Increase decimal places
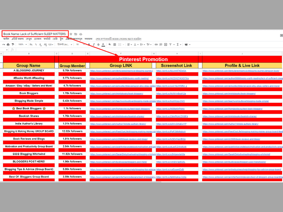The image size is (283, 212). (45, 45)
